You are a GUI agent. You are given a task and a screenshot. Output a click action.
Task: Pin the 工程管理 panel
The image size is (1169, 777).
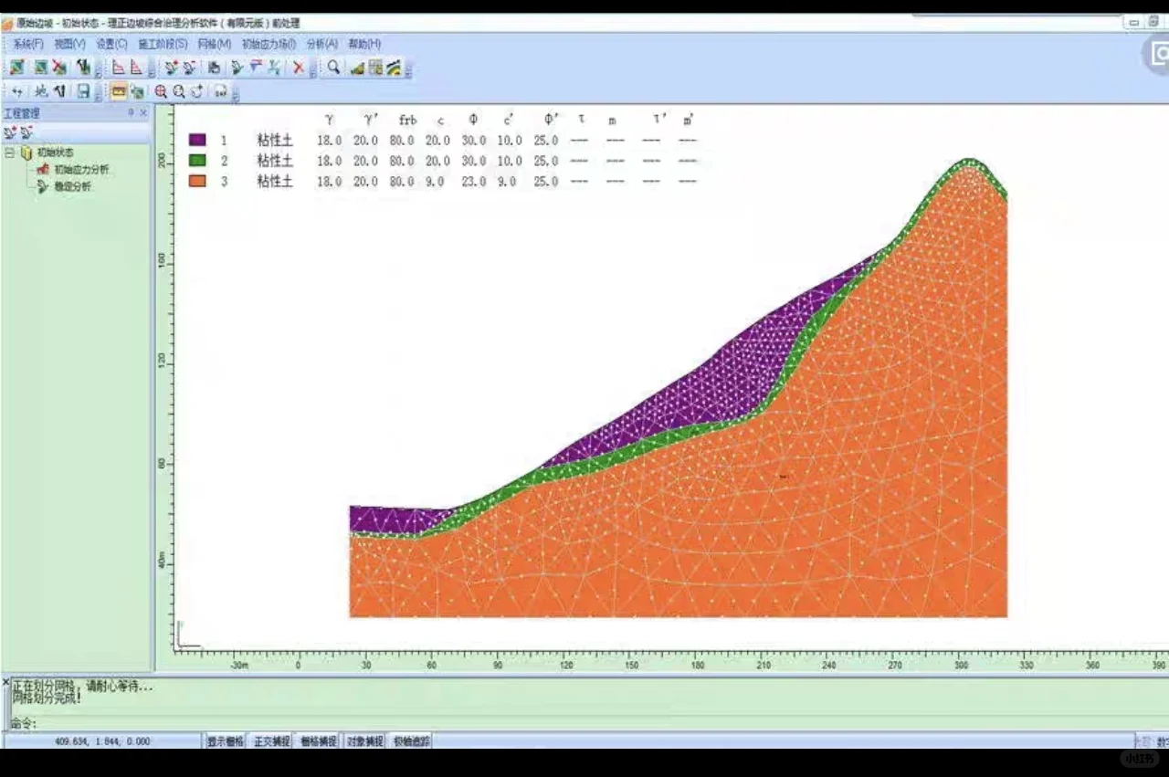point(131,112)
